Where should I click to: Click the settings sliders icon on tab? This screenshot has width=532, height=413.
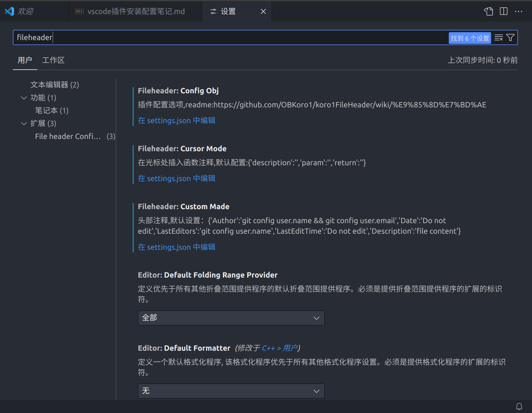click(213, 11)
